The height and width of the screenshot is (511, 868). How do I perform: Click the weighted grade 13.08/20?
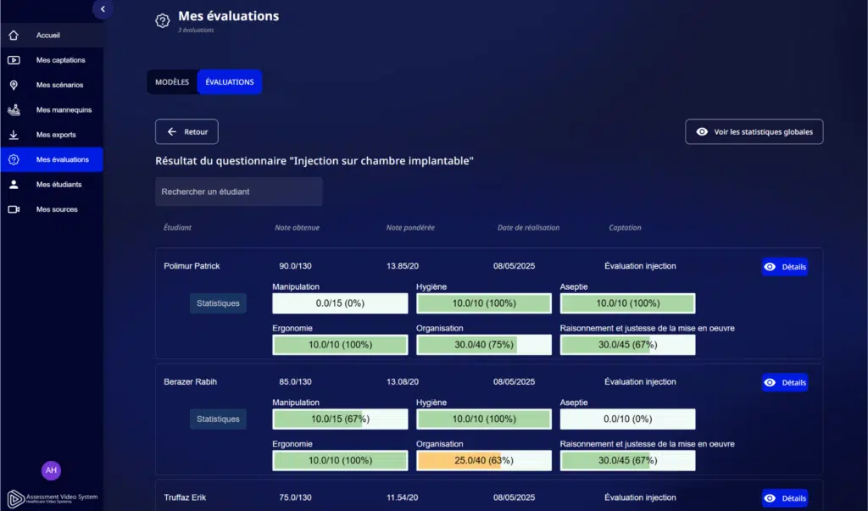(403, 382)
